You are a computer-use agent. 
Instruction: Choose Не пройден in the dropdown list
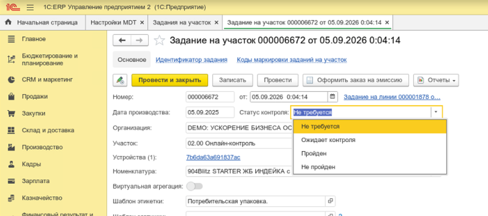318,167
